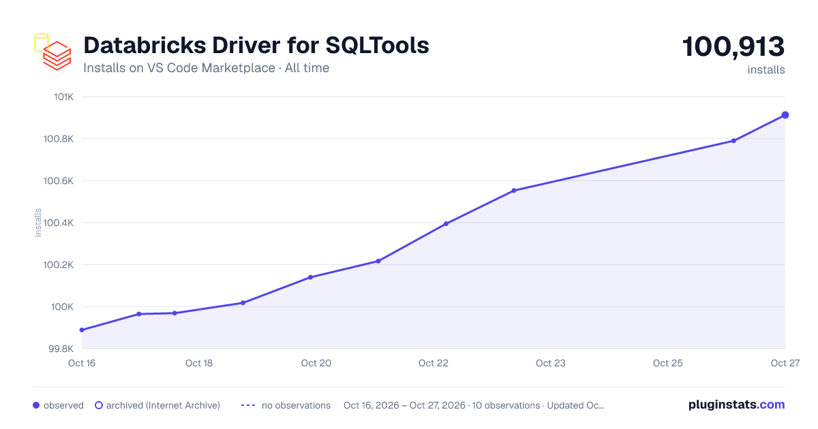818x429 pixels.
Task: Click the rotated installs y-axis title
Action: 38,223
